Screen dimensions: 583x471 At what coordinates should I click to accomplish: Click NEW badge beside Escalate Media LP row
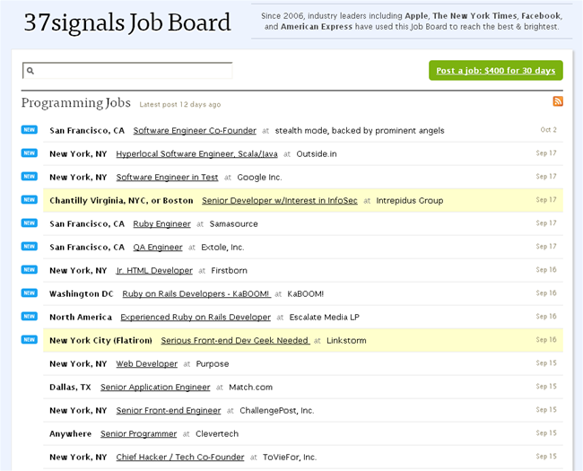[29, 316]
